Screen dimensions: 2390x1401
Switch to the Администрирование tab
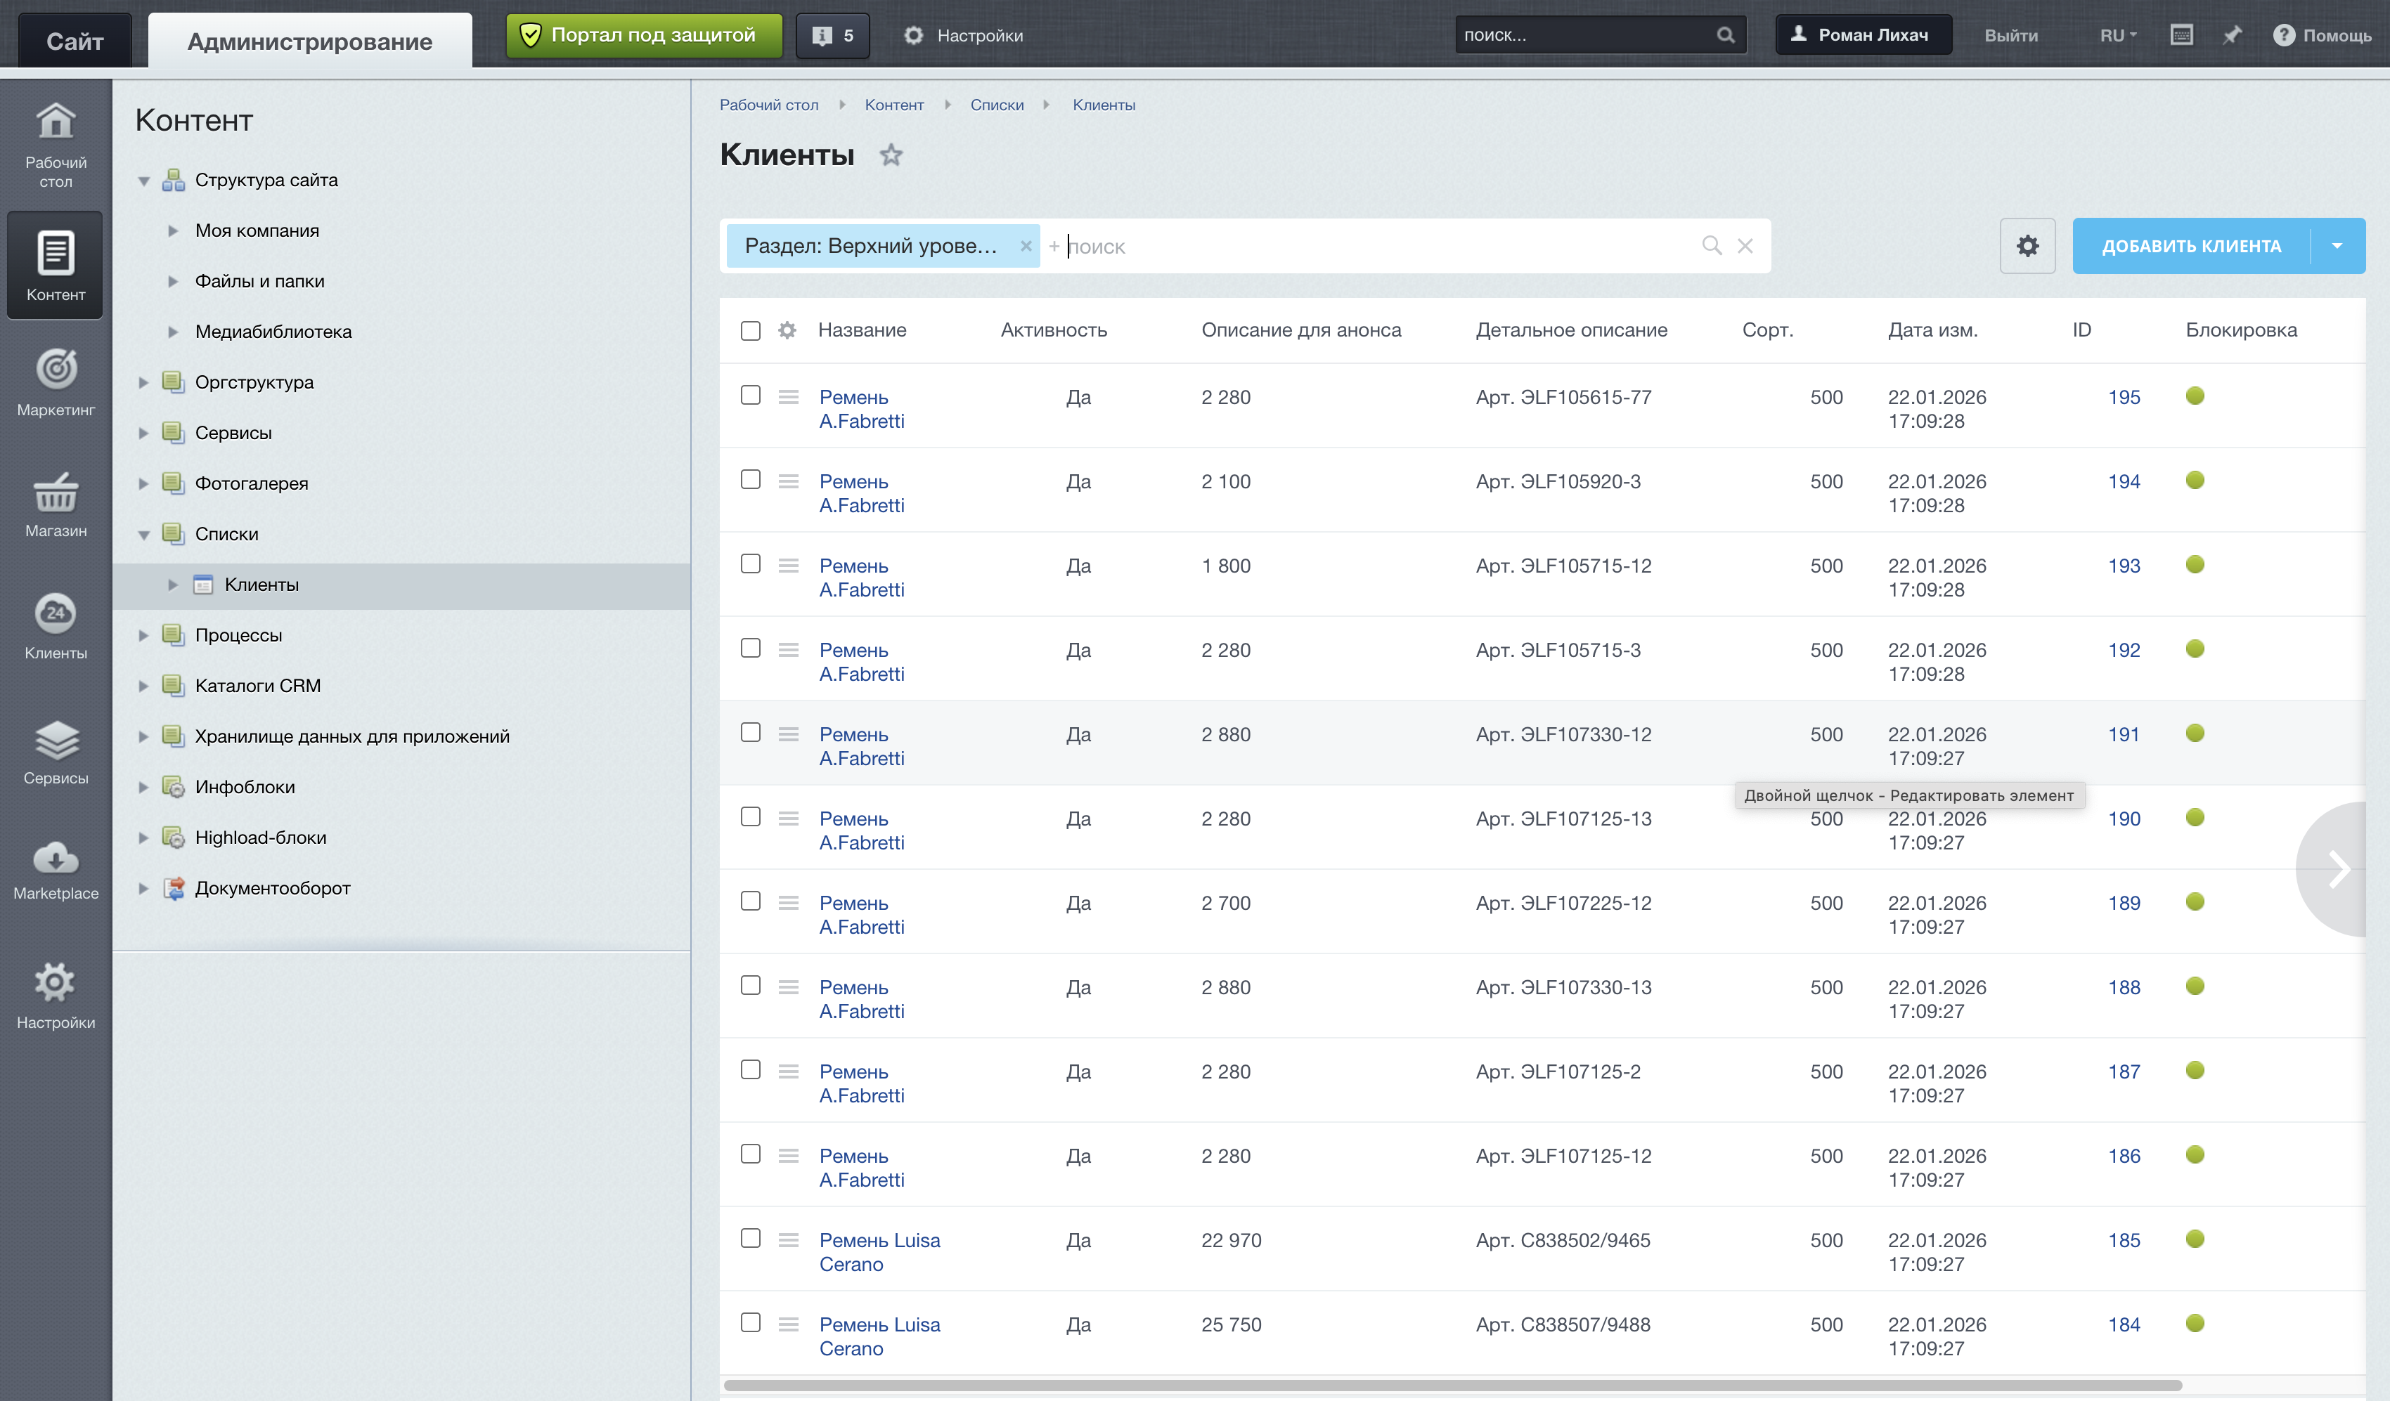(309, 40)
